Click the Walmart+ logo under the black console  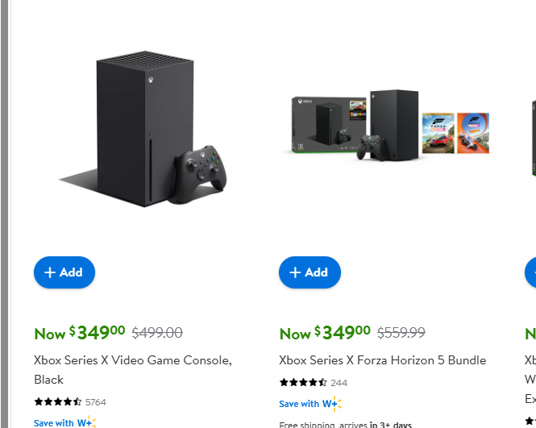point(85,422)
